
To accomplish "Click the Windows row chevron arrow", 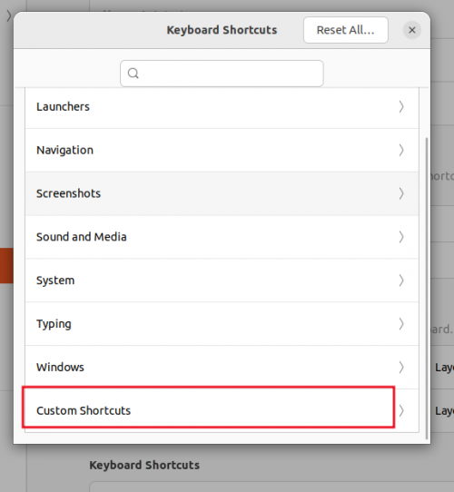I will (x=401, y=367).
